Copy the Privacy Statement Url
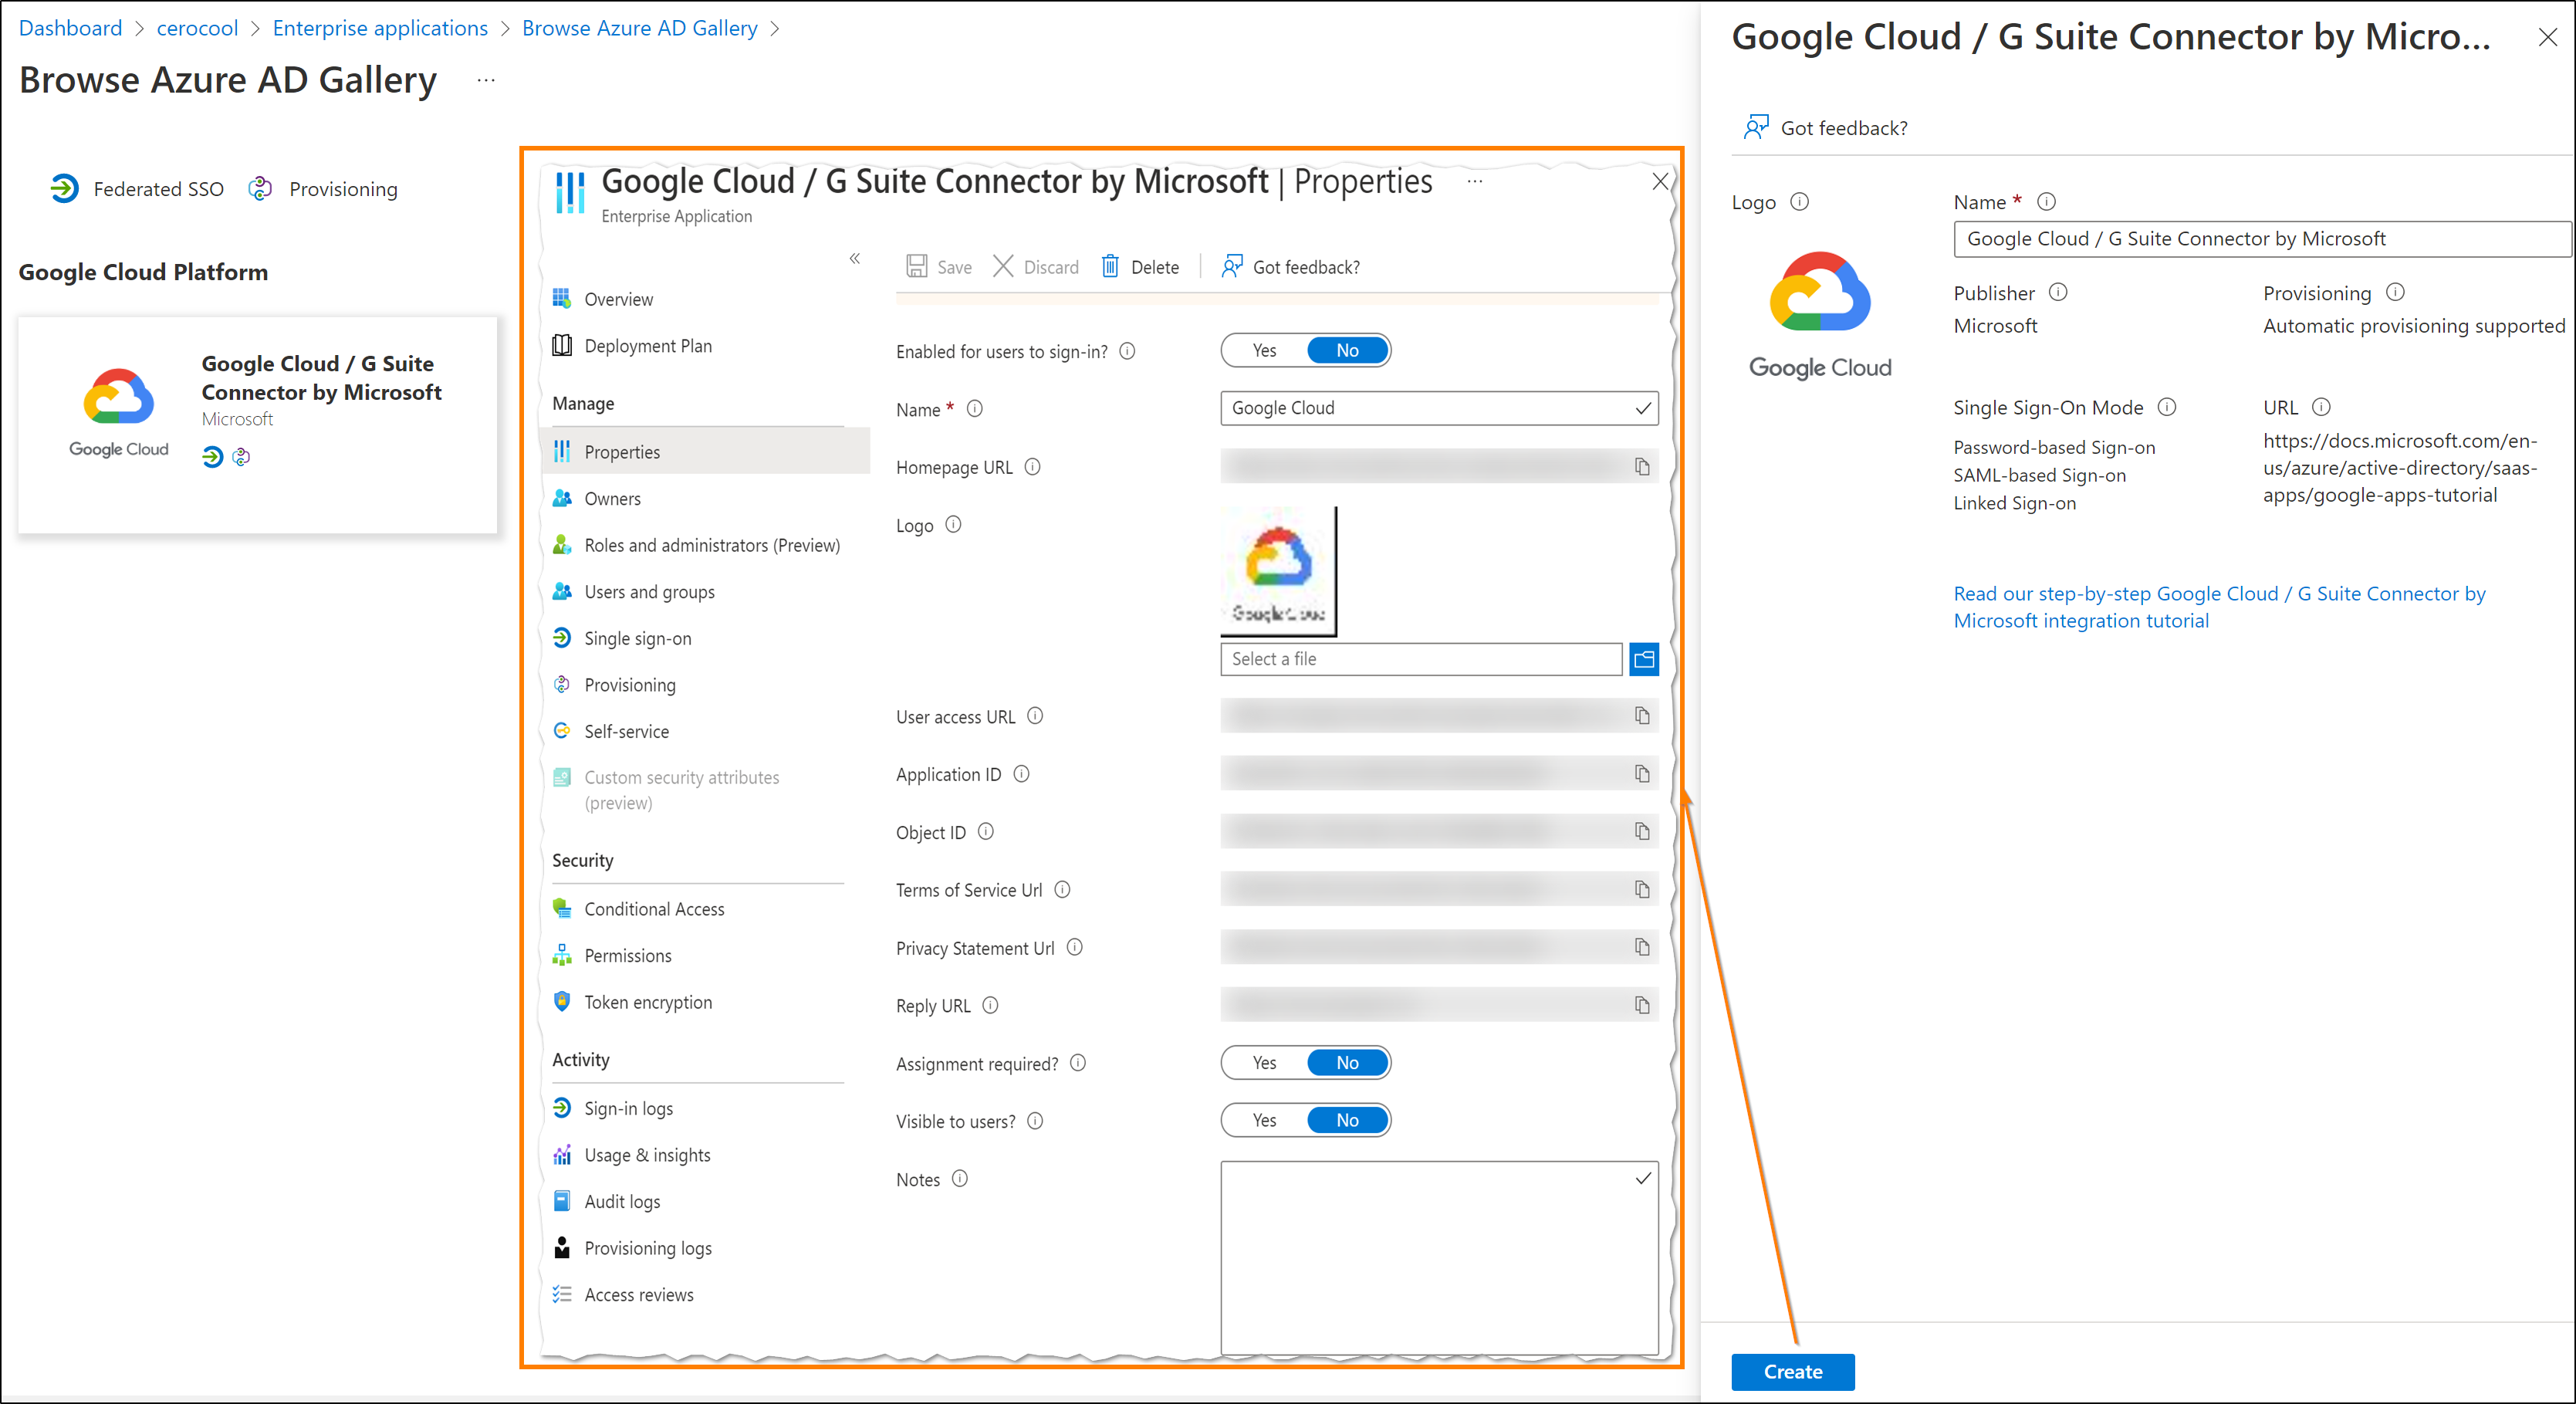This screenshot has height=1404, width=2576. pyautogui.click(x=1642, y=947)
